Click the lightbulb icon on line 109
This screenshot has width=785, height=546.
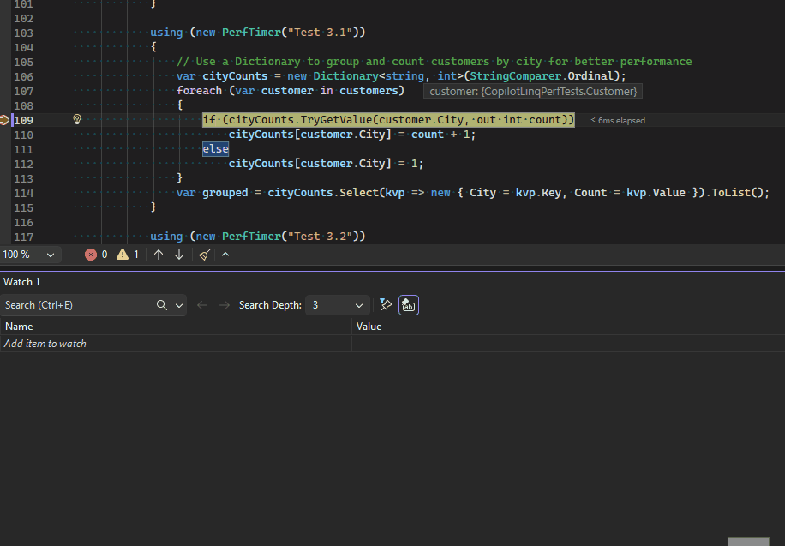click(x=76, y=119)
